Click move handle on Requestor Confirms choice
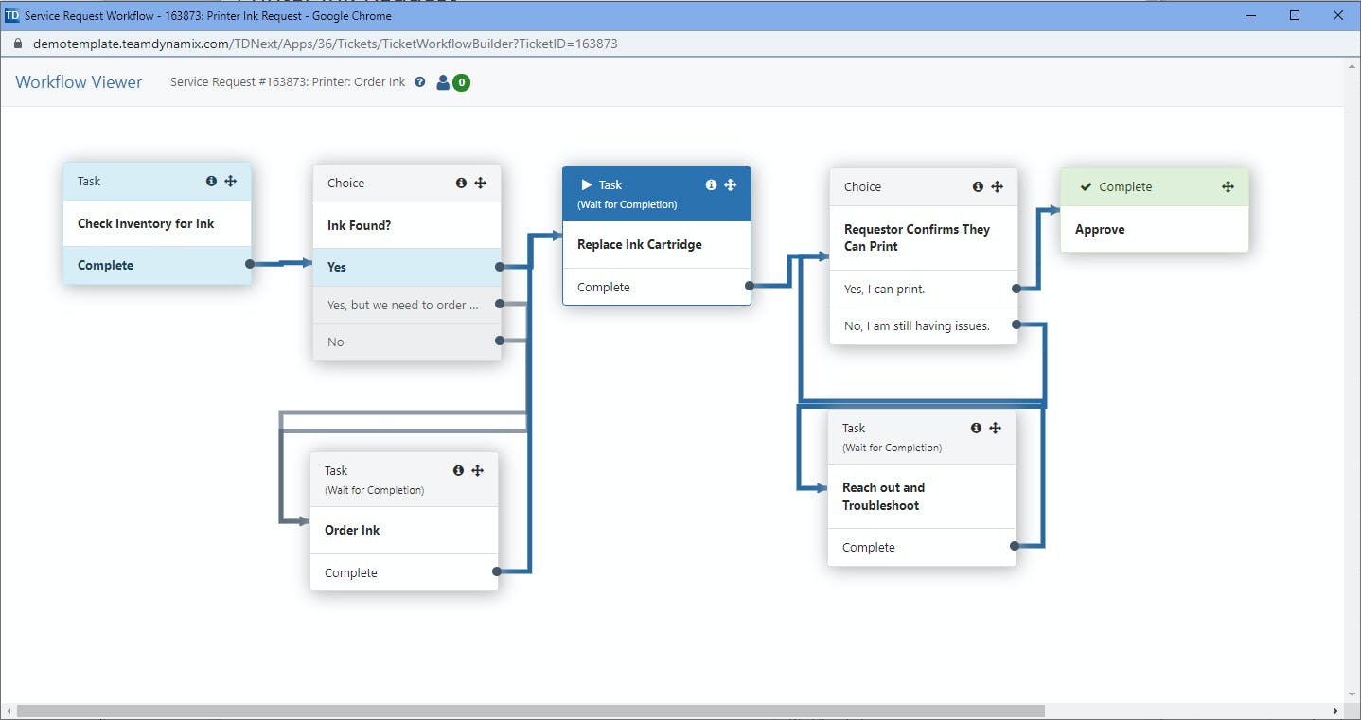1361x720 pixels. click(x=998, y=186)
